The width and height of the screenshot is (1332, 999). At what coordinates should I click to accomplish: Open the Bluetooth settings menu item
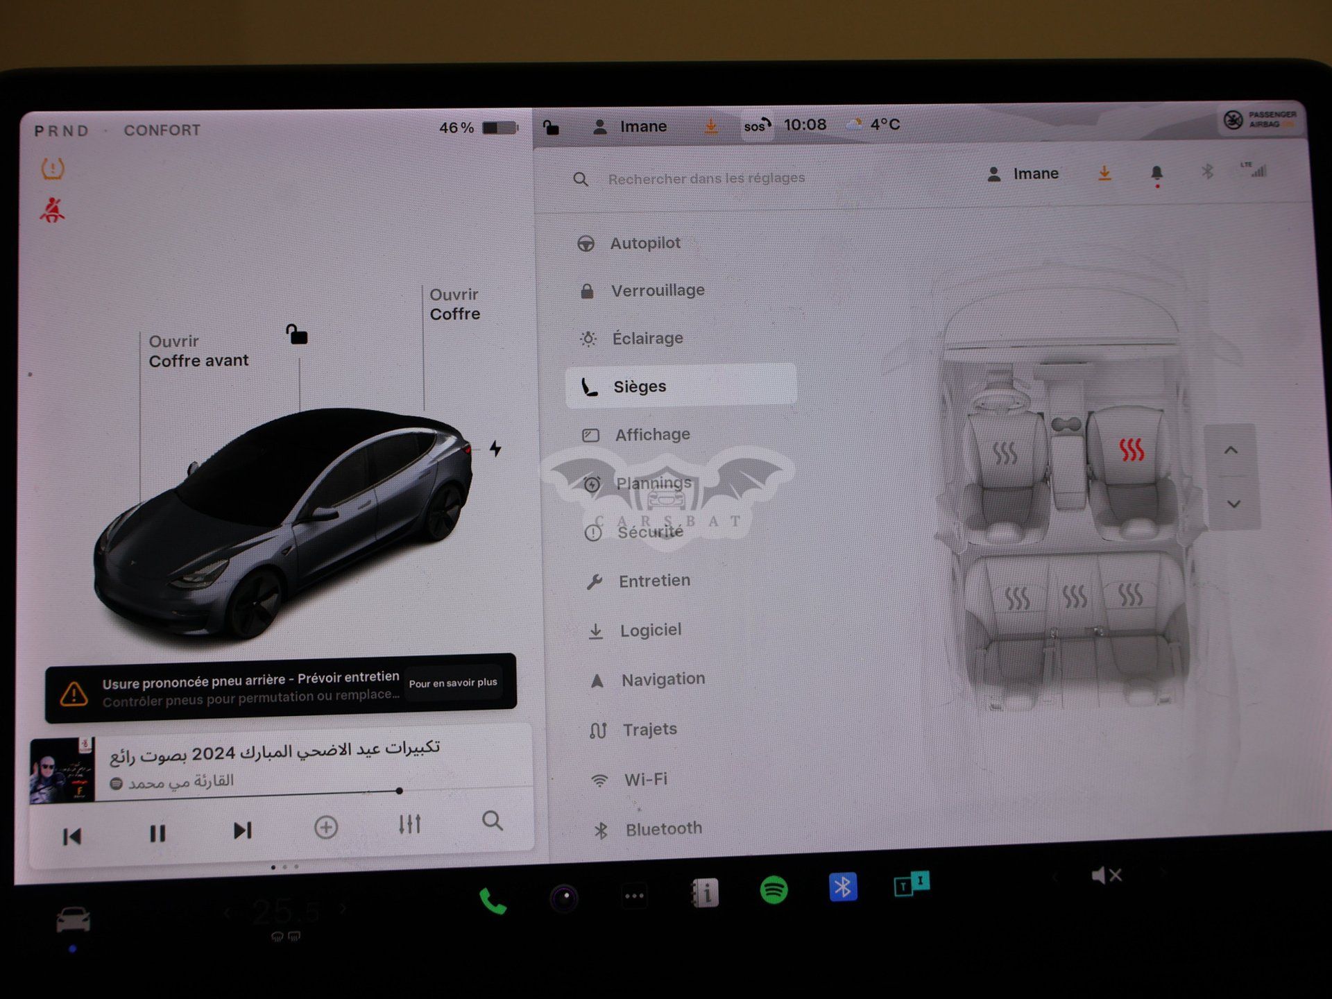648,829
